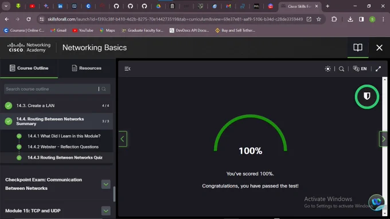Open a new browser tab
The width and height of the screenshot is (390, 219).
(327, 6)
